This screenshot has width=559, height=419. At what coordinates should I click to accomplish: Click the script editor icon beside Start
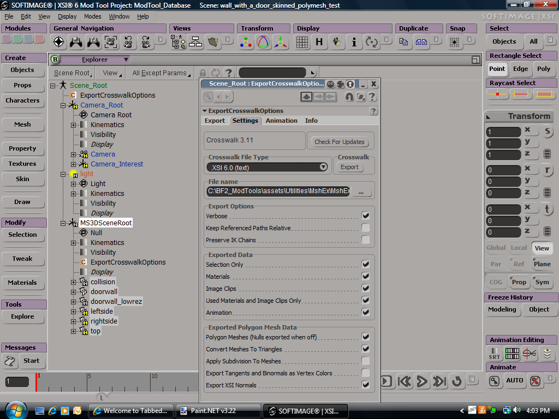[10, 361]
